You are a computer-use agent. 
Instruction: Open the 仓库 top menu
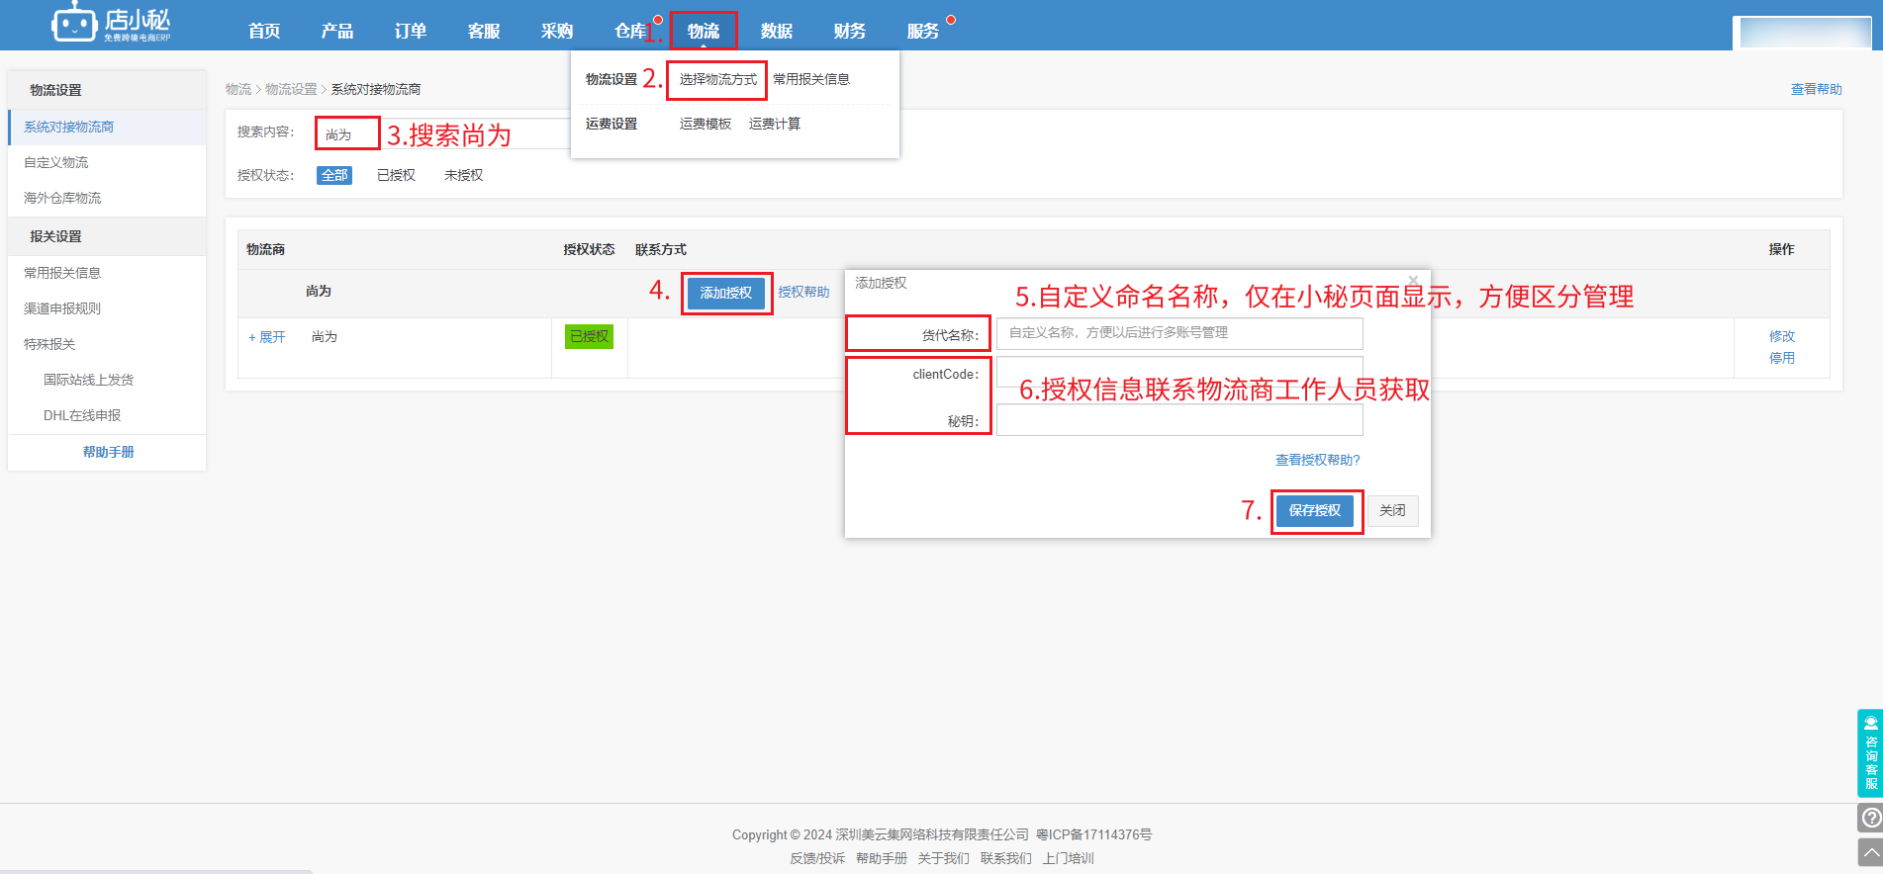(x=630, y=31)
